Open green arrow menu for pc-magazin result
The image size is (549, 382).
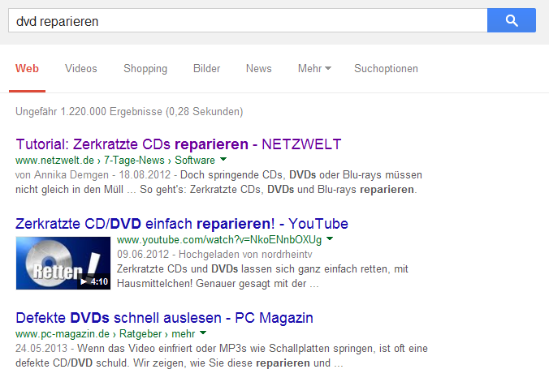click(x=202, y=333)
